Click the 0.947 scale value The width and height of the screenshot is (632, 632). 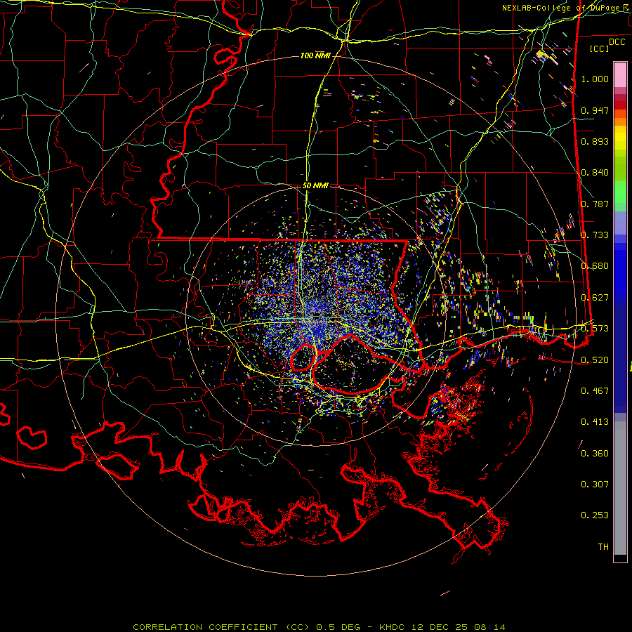595,110
